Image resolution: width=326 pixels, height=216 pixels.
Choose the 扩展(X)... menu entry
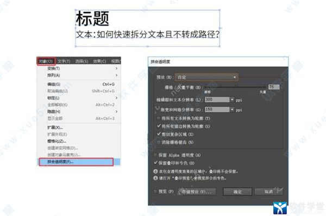[79, 128]
